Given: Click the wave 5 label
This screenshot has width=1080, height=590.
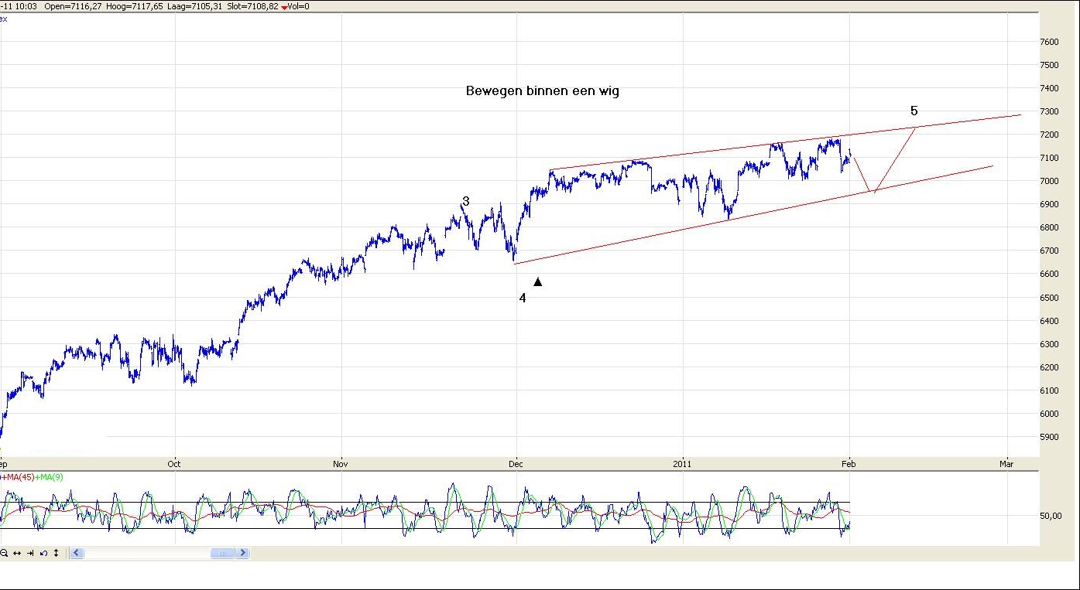Looking at the screenshot, I should [x=914, y=111].
